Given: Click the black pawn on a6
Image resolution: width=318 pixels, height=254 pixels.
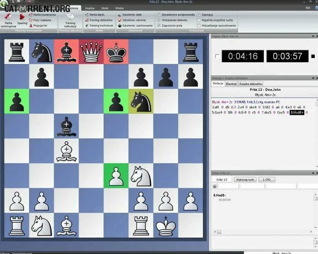Looking at the screenshot, I should [x=17, y=101].
